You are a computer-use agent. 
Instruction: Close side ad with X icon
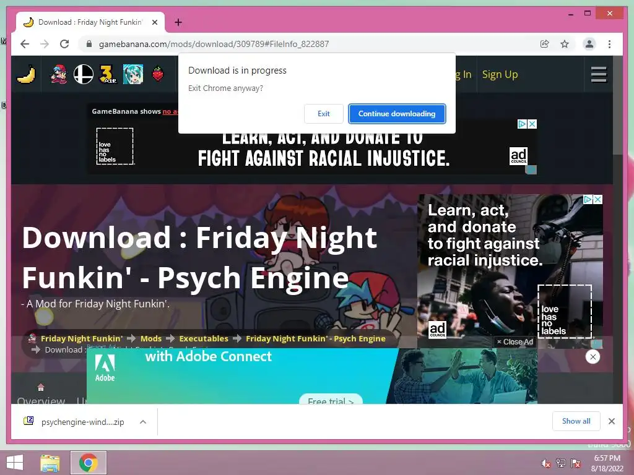click(x=597, y=199)
